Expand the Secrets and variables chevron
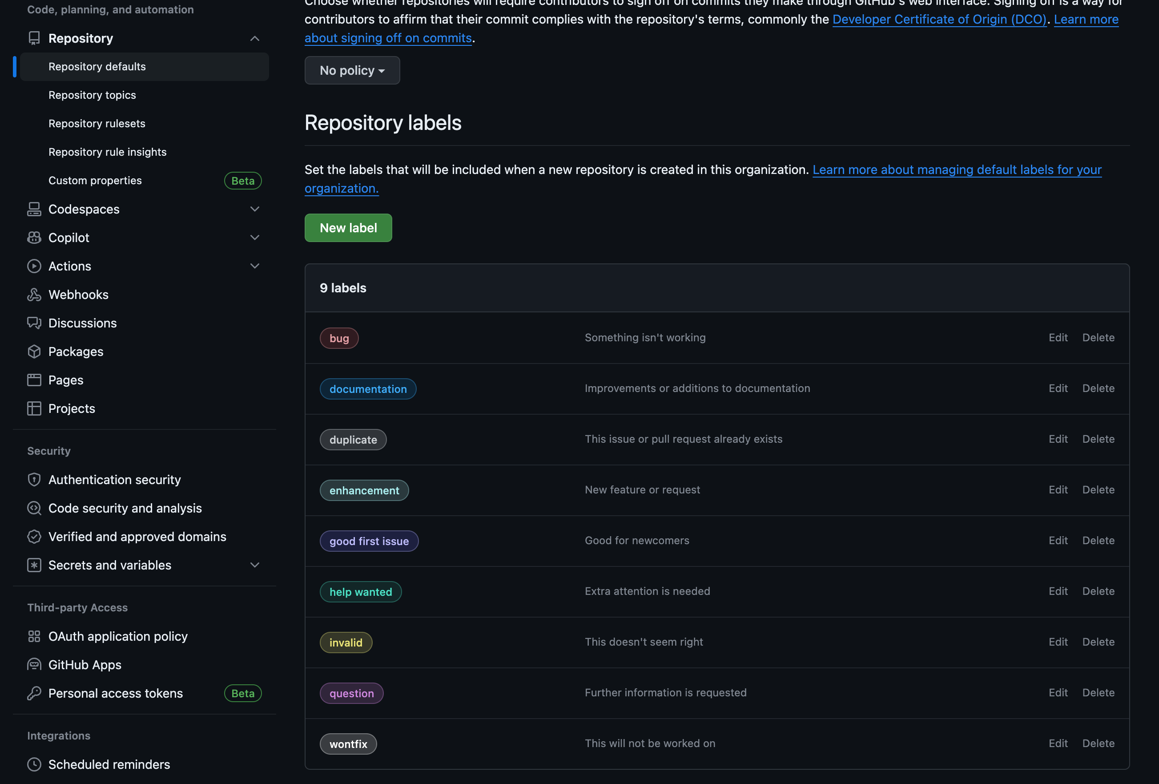 tap(254, 566)
